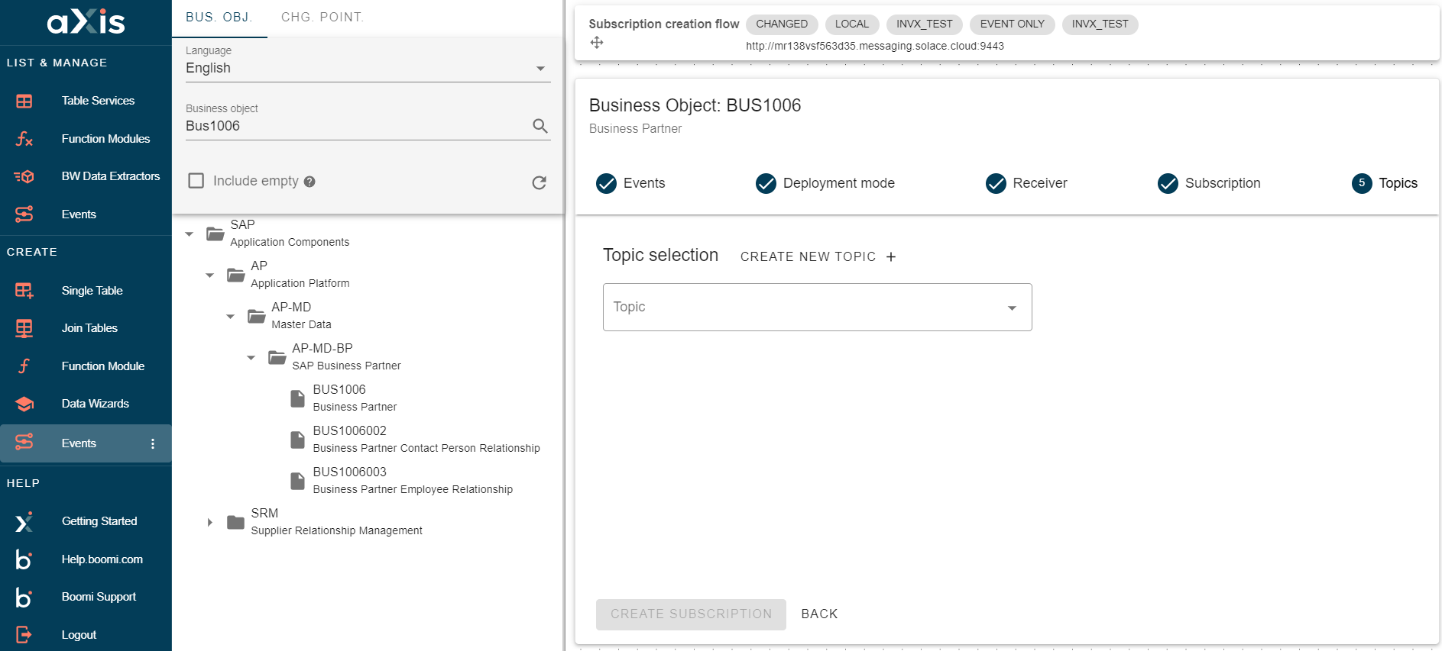Click the Data Wizards graduation cap icon

pos(24,404)
